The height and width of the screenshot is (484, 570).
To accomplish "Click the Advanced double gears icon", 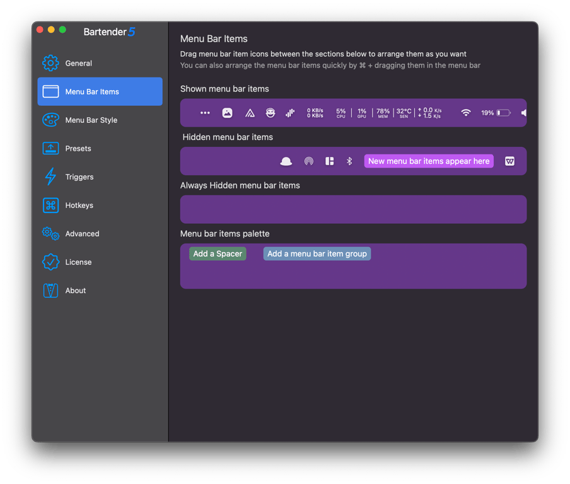I will 50,234.
